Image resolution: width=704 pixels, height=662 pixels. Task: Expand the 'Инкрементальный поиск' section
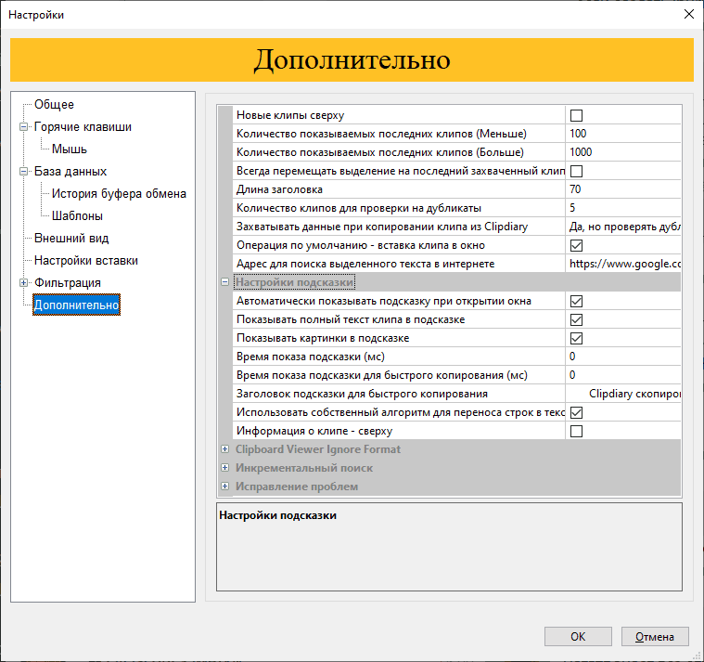224,468
